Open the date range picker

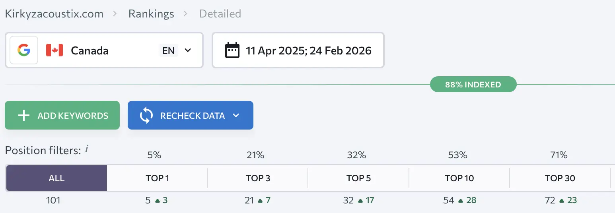click(298, 50)
